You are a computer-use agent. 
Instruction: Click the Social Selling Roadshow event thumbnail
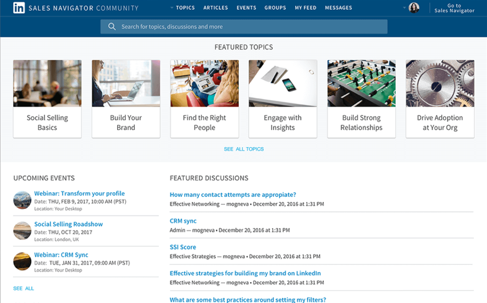23,231
